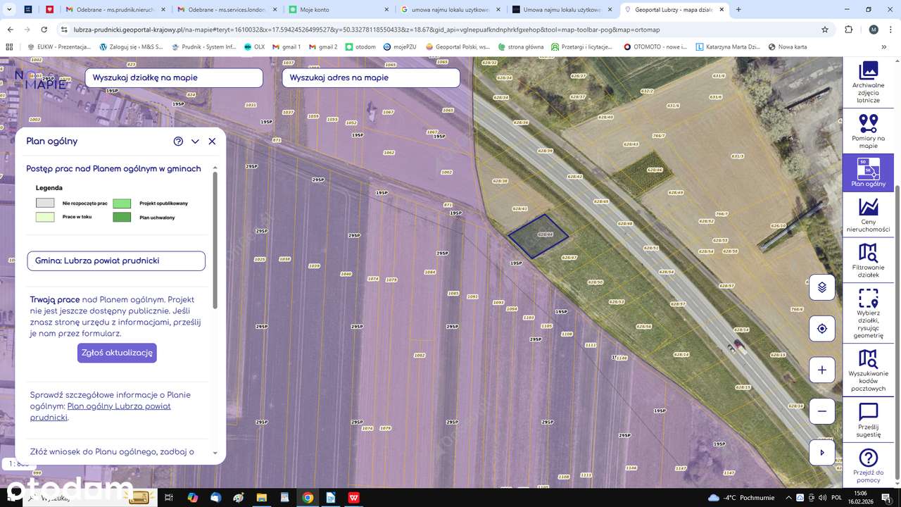Image resolution: width=901 pixels, height=507 pixels.
Task: Open Archiwalne zdjęcia lotnicze tool
Action: point(868,82)
